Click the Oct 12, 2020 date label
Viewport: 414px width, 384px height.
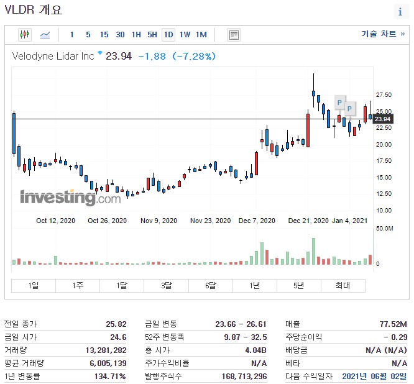55,221
